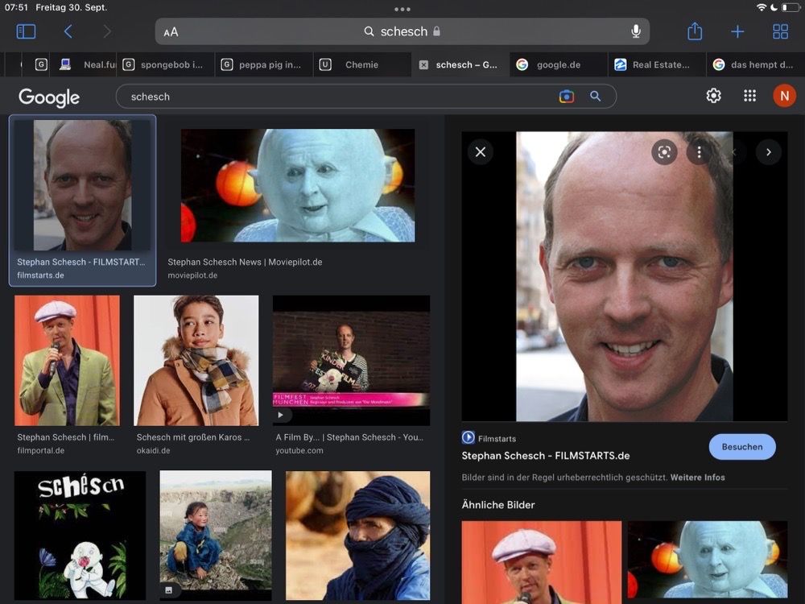
Task: Show the tab overview grid
Action: pyautogui.click(x=780, y=31)
